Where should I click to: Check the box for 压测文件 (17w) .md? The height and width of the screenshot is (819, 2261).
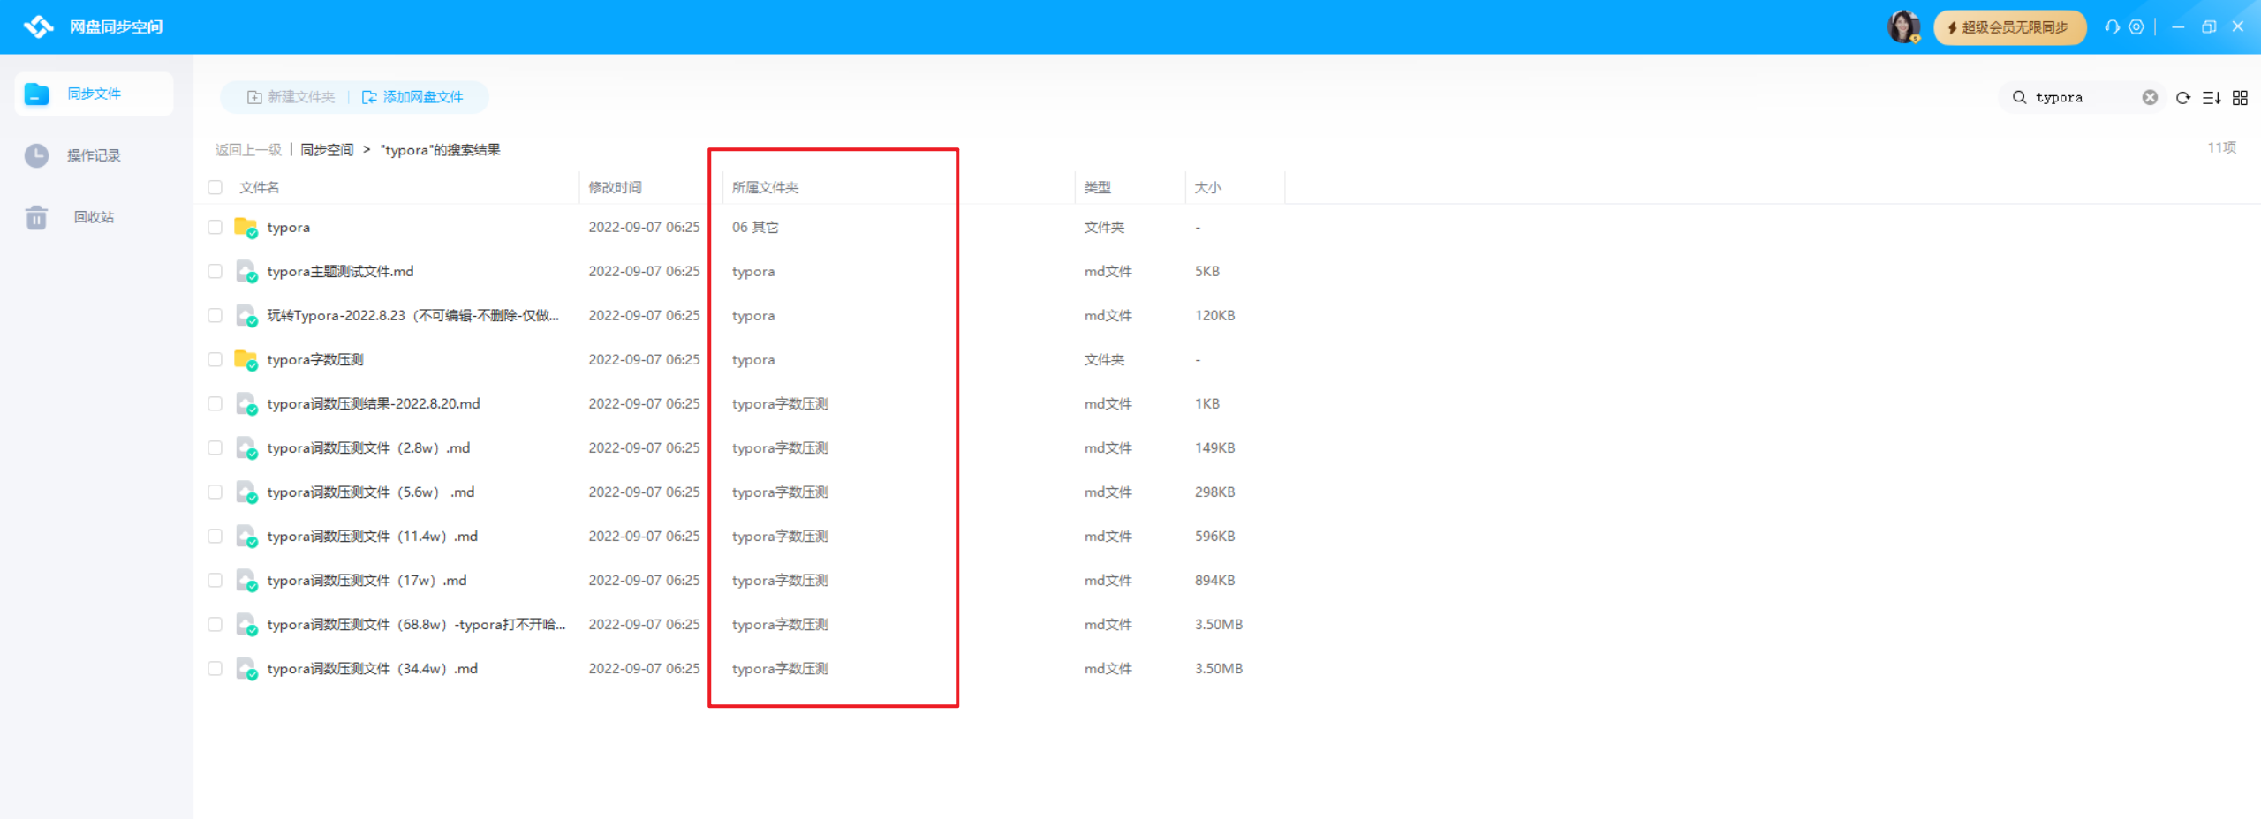215,580
